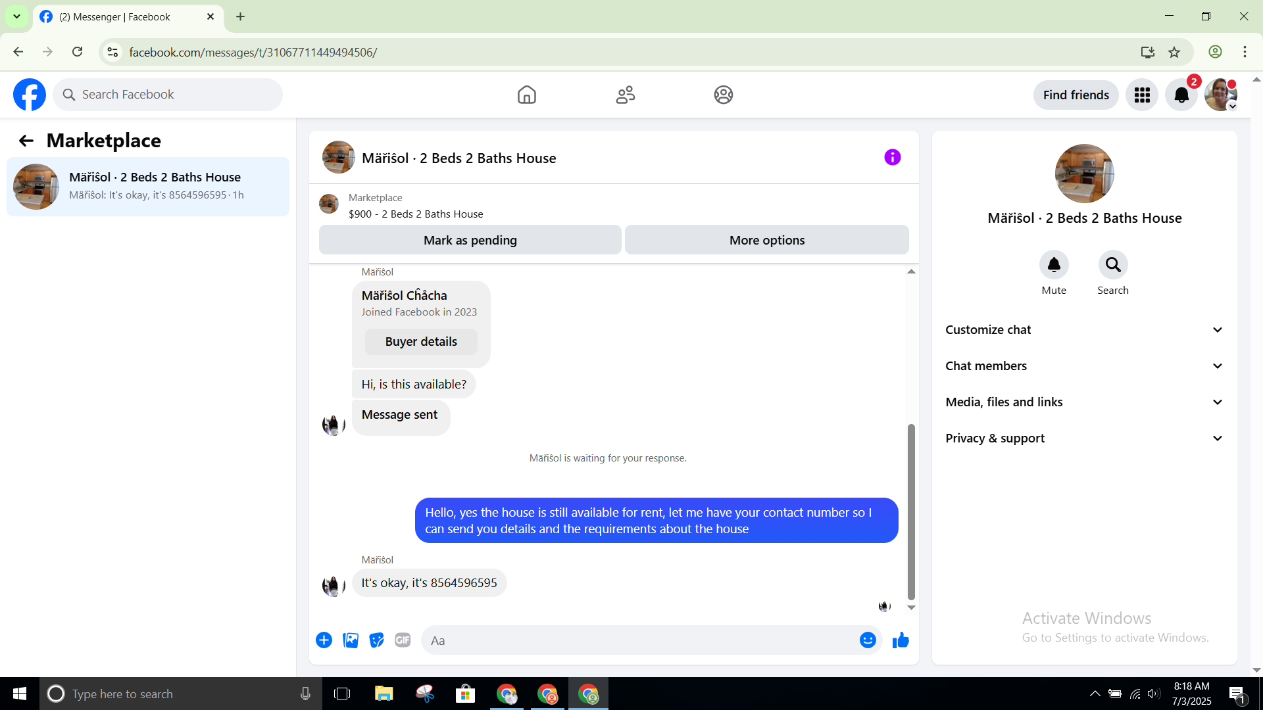Click the chat scrollbar track

pyautogui.click(x=911, y=348)
